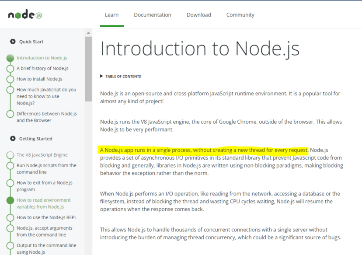Click the circle beside 'How to exit from a Node.js program'
The height and width of the screenshot is (255, 362).
[10, 182]
